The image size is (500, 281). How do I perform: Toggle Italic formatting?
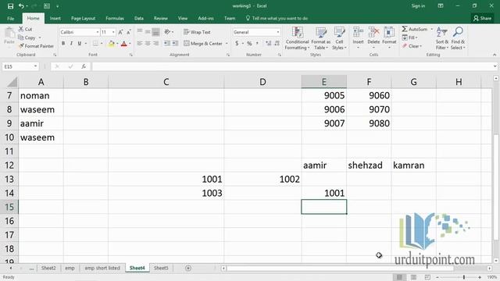[x=71, y=44]
